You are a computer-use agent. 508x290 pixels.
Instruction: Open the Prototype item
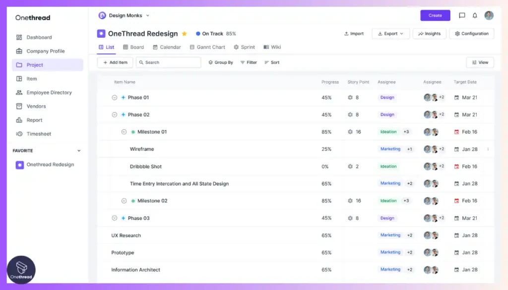click(x=123, y=252)
